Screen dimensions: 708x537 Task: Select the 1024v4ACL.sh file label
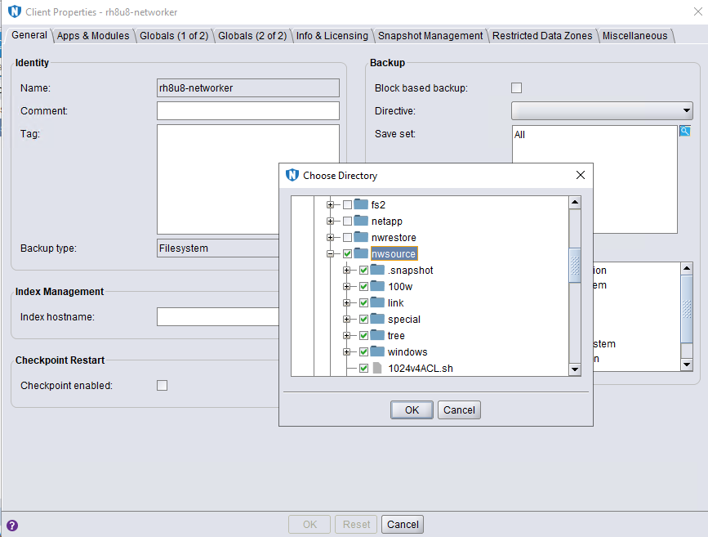coord(421,369)
